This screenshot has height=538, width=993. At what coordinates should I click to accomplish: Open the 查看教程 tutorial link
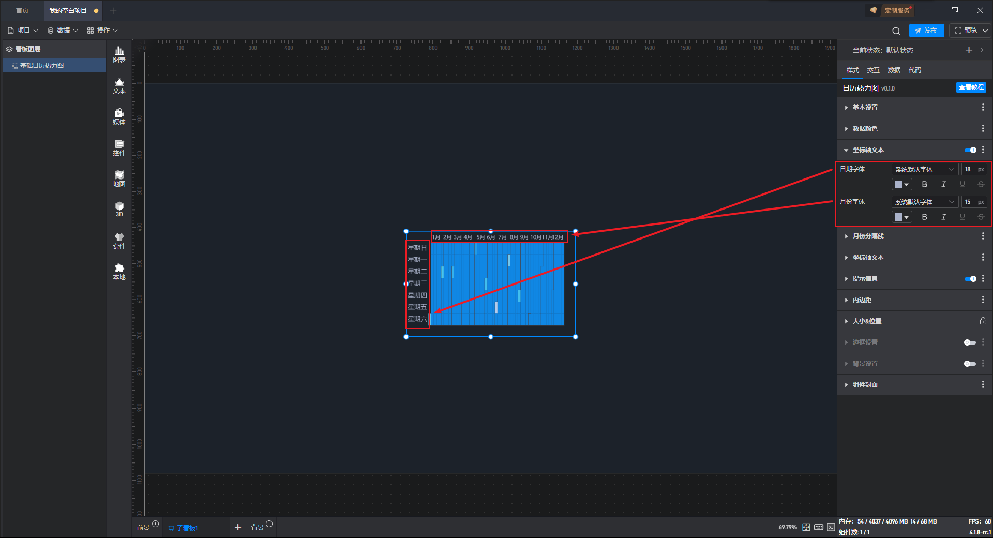pyautogui.click(x=971, y=87)
